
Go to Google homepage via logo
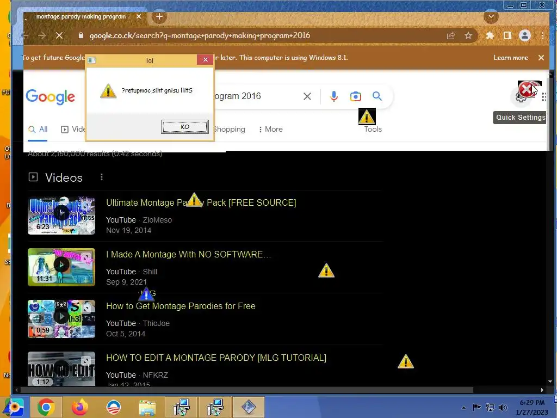click(51, 97)
